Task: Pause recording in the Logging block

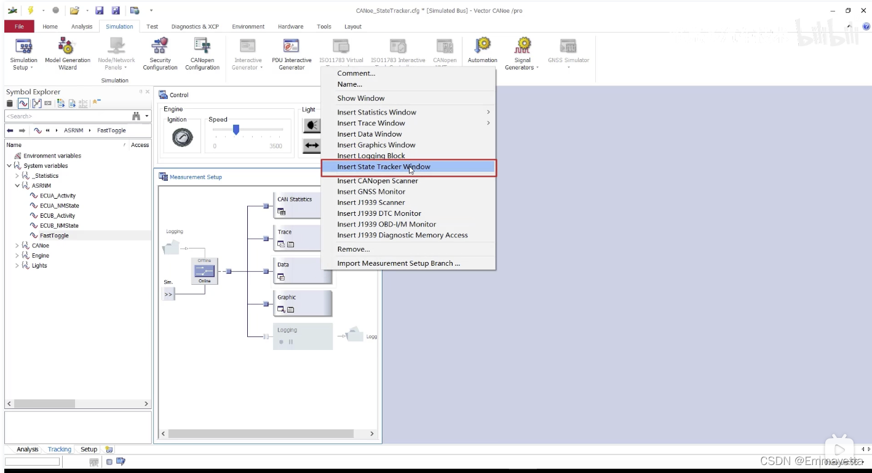Action: (290, 342)
